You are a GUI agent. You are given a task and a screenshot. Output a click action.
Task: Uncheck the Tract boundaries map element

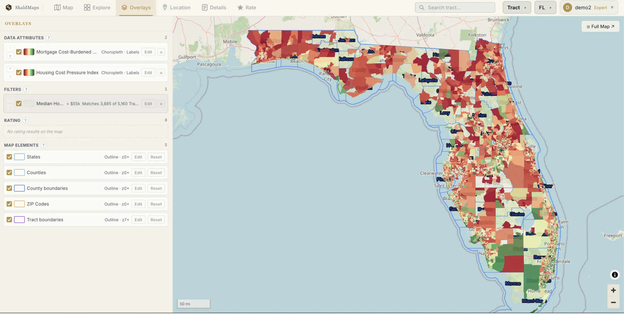tap(9, 220)
